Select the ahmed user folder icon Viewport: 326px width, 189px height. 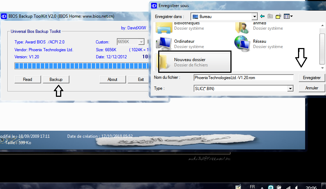click(242, 28)
